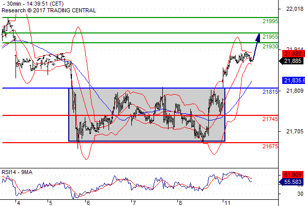Click the red 21675 support label
Viewport: 305px width, 206px height.
coord(270,146)
